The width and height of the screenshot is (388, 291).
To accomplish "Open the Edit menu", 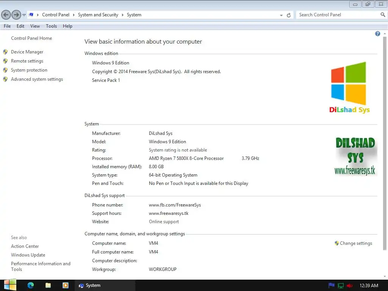I will (x=20, y=26).
